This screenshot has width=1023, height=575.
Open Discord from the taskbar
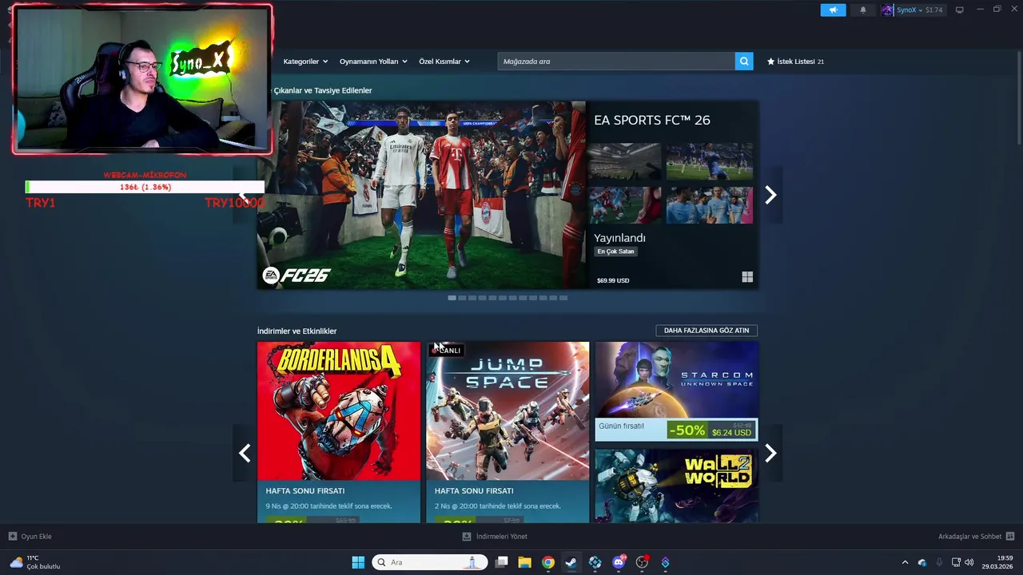pyautogui.click(x=619, y=562)
